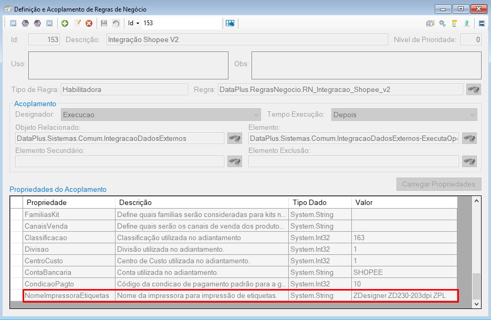The height and width of the screenshot is (320, 491).
Task: Go to next record arrow icon
Action: point(37,23)
